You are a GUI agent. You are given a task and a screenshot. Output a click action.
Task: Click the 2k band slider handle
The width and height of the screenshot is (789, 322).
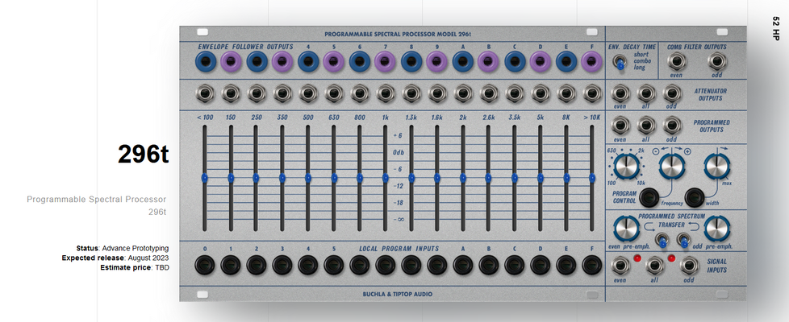pos(462,178)
